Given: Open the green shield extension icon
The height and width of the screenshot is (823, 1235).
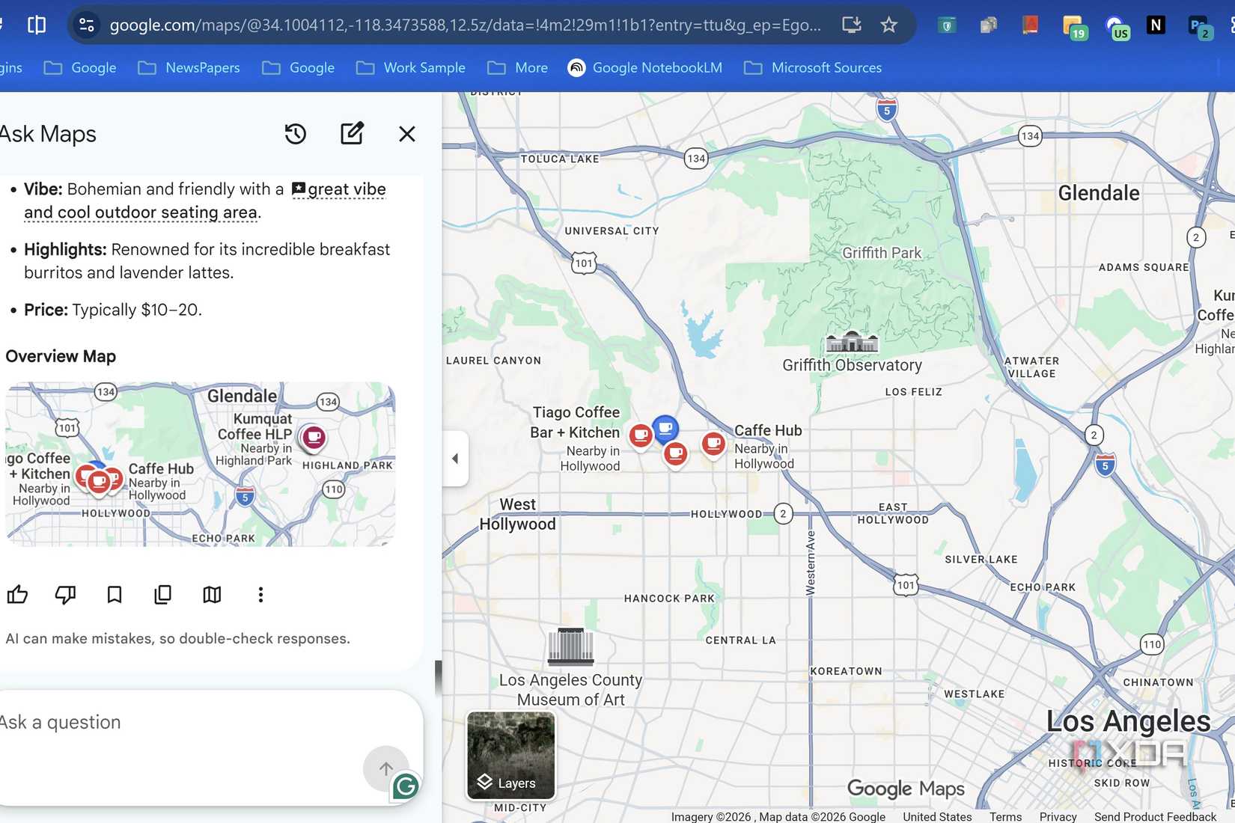Looking at the screenshot, I should tap(947, 25).
